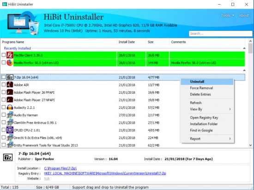Screen dimensions: 254x190
Task: Open the Tools dropdown menu
Action: point(228,15)
